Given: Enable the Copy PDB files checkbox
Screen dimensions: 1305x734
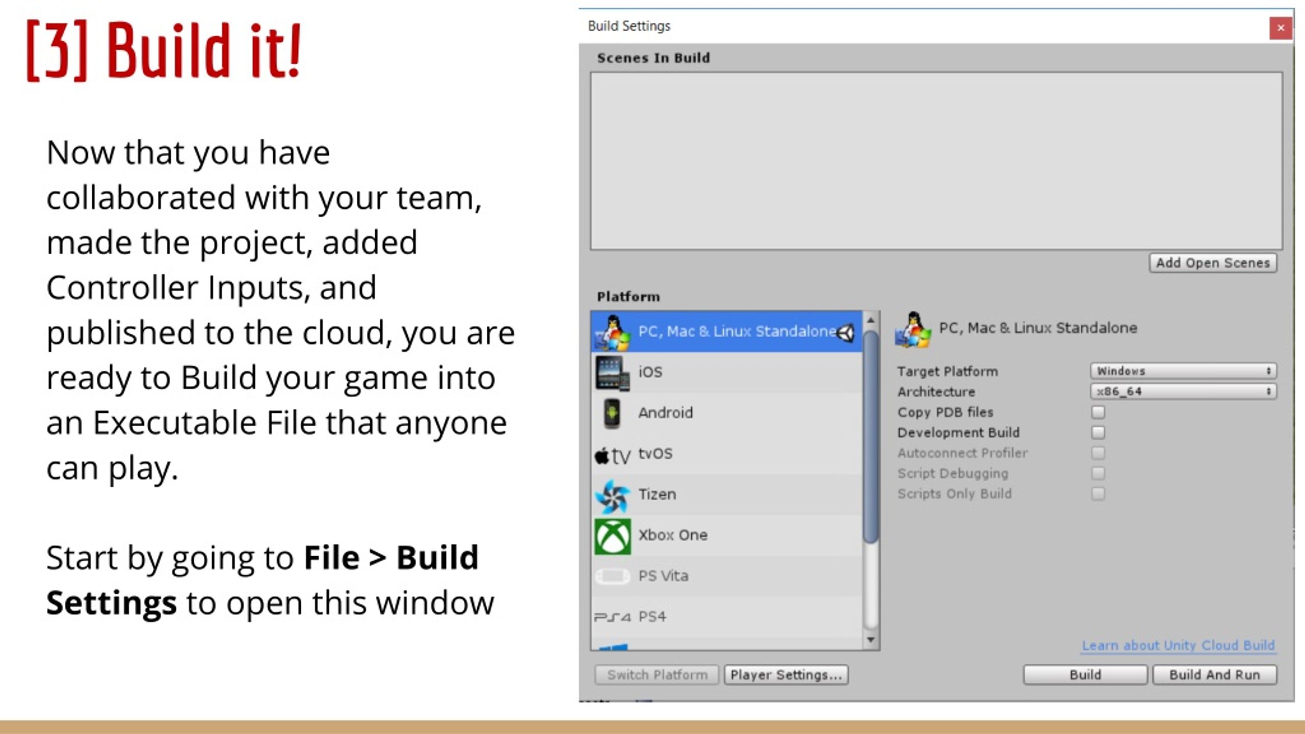Looking at the screenshot, I should click(1098, 412).
